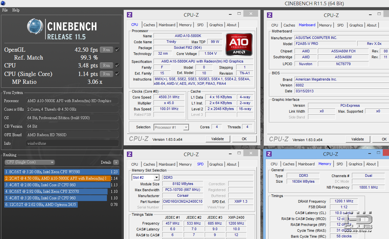Uncheck the OpenGL test checkbox
Viewport: 389px width, 239px height.
[117, 50]
